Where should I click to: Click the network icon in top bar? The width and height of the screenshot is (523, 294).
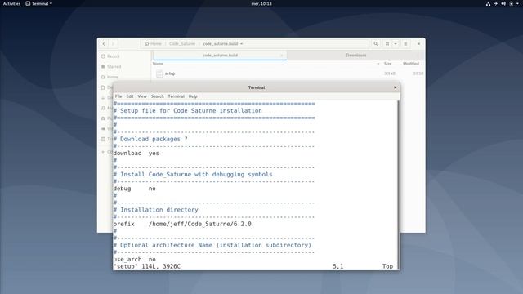click(488, 3)
